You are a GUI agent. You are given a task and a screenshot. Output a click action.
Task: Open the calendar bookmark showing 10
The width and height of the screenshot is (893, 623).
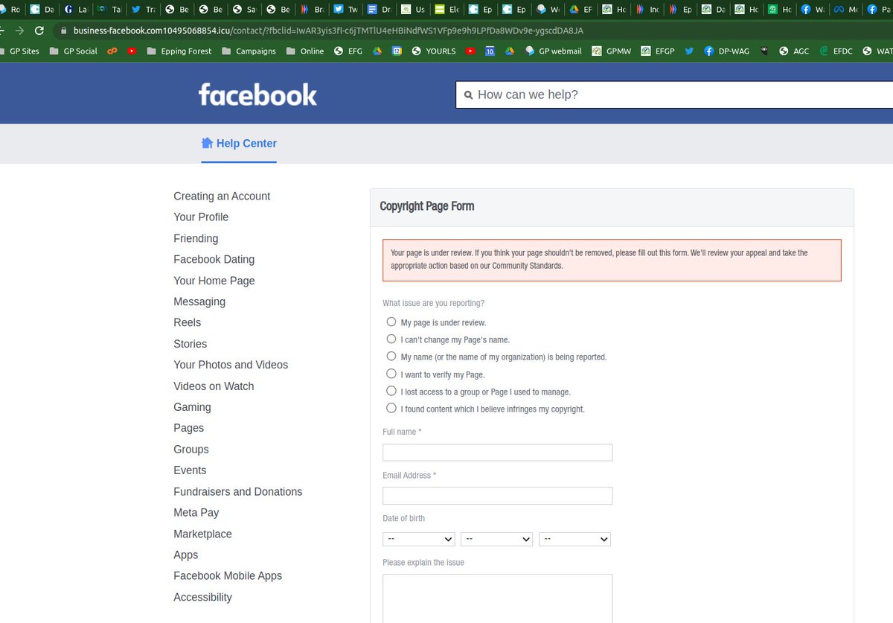(x=490, y=51)
